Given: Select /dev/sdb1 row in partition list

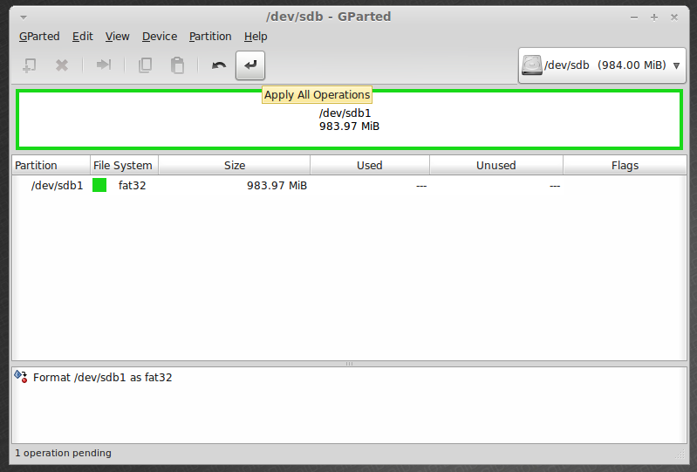Looking at the screenshot, I should (349, 185).
